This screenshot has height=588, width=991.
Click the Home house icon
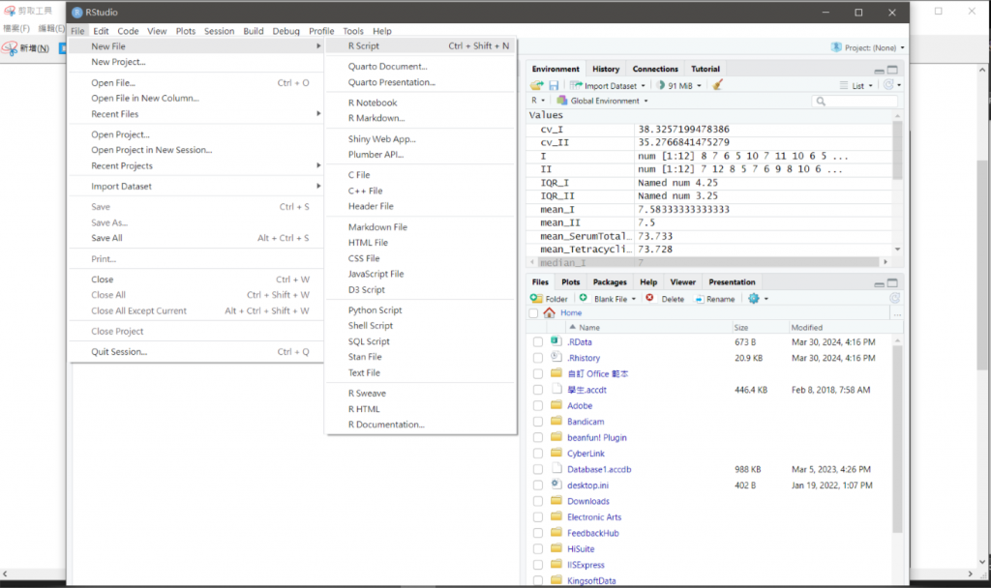click(550, 312)
